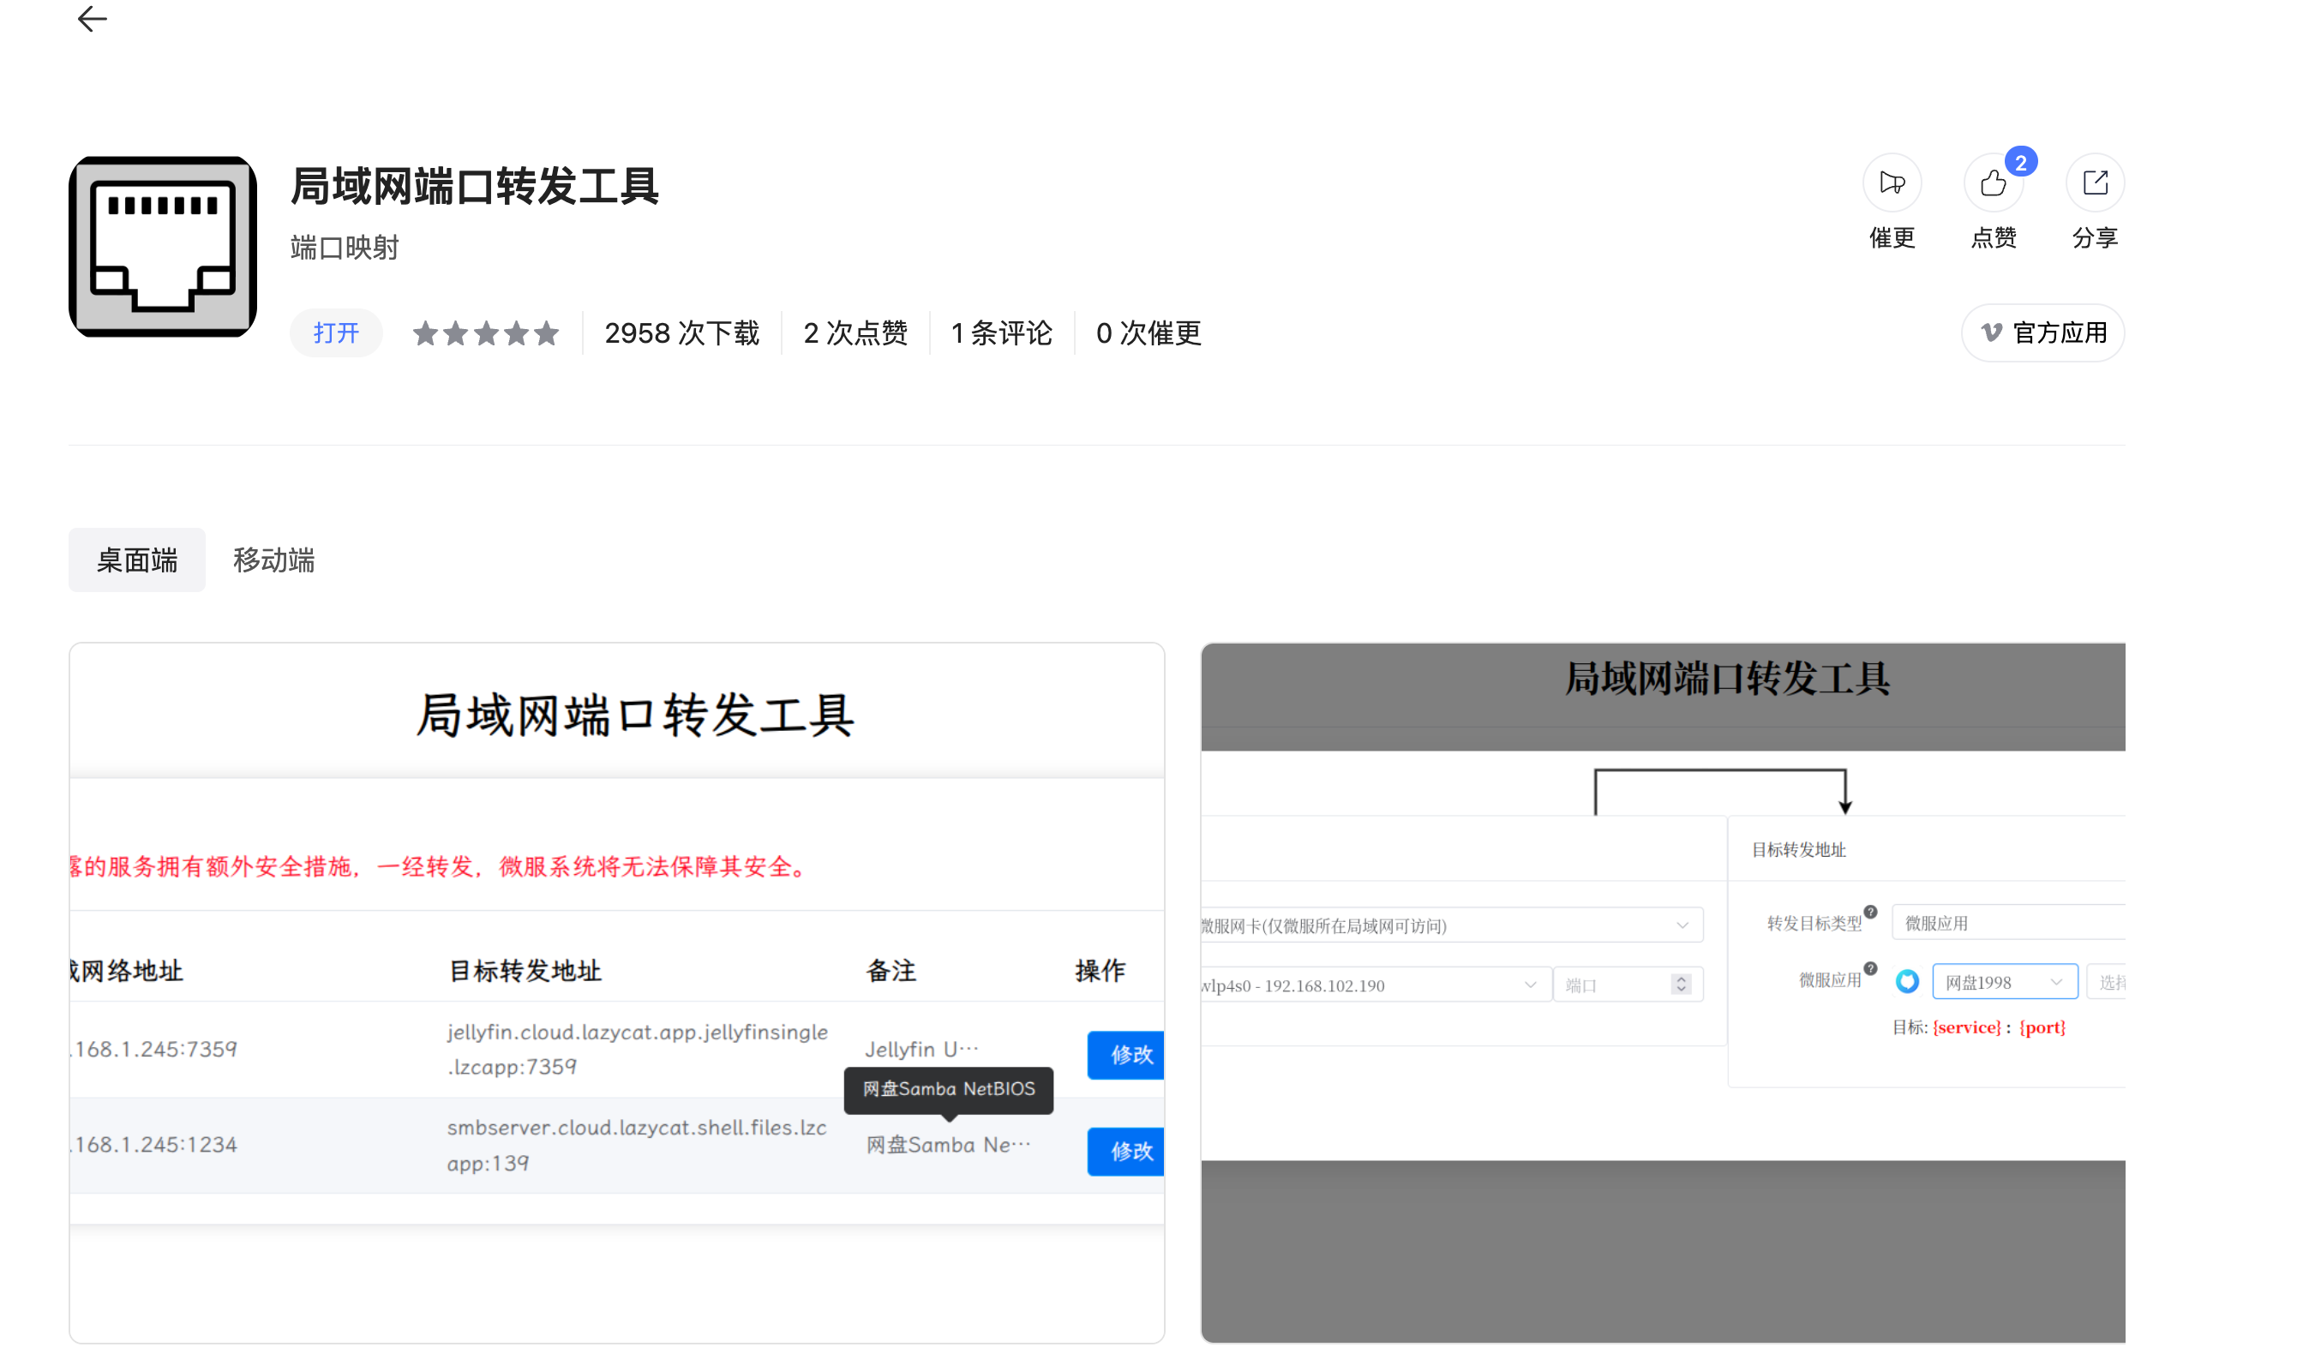Click the 网盘 app icon in the second screenshot
Screen dimensions: 2297x1359
click(x=1907, y=982)
